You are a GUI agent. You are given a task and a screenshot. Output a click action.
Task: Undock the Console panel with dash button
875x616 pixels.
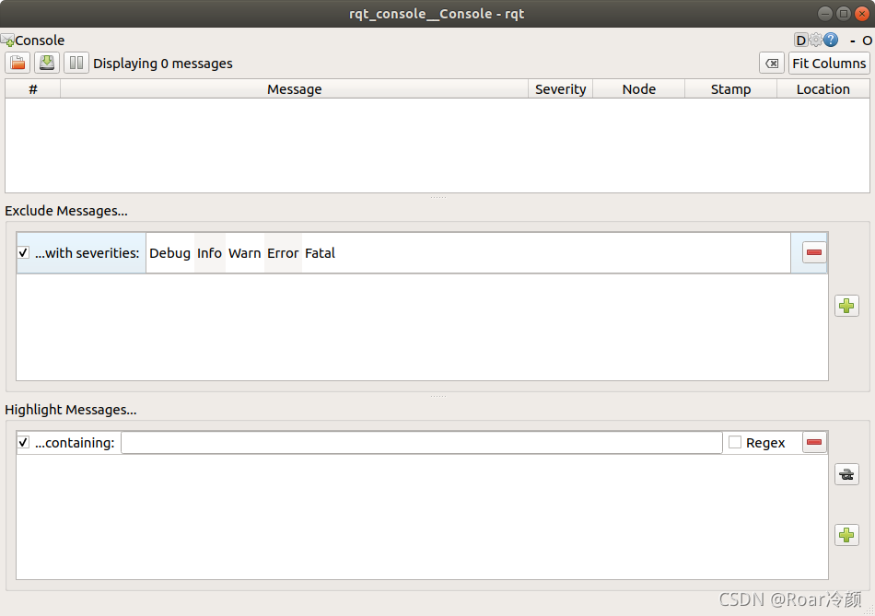pos(853,41)
